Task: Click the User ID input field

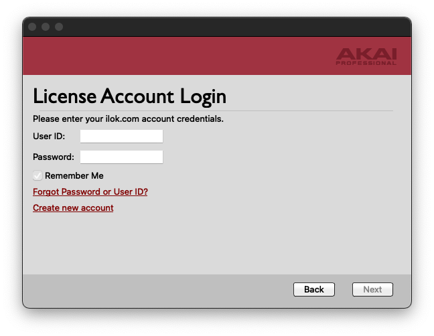Action: click(x=121, y=137)
